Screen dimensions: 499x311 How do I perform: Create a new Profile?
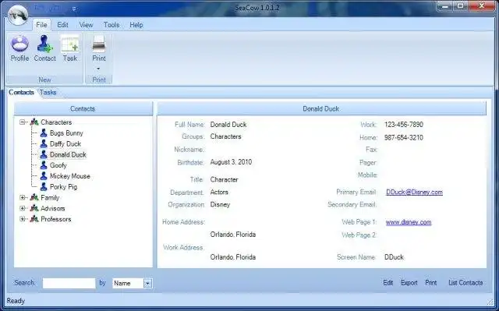(x=19, y=48)
